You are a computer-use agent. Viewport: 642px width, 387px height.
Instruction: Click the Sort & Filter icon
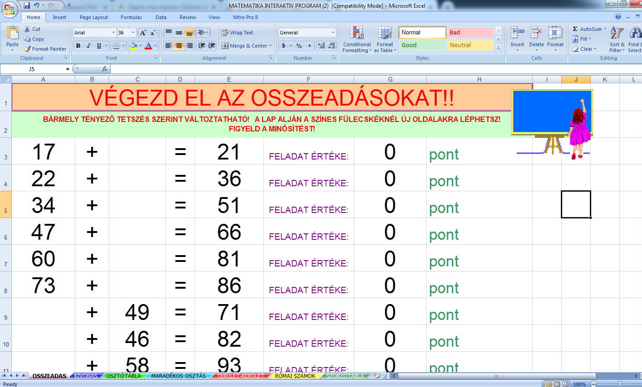(x=617, y=34)
